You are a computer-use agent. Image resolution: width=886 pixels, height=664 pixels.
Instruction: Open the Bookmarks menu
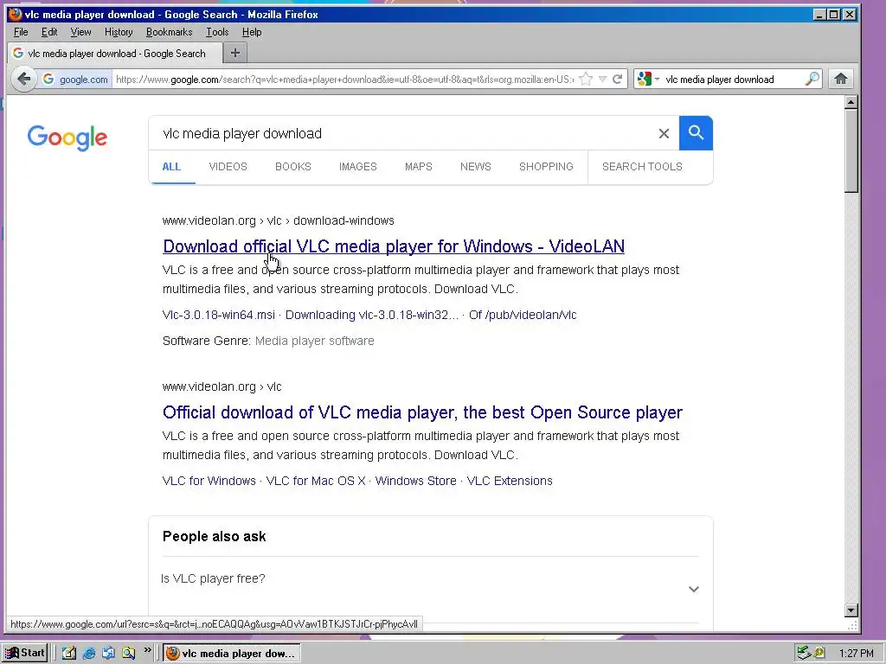coord(169,32)
